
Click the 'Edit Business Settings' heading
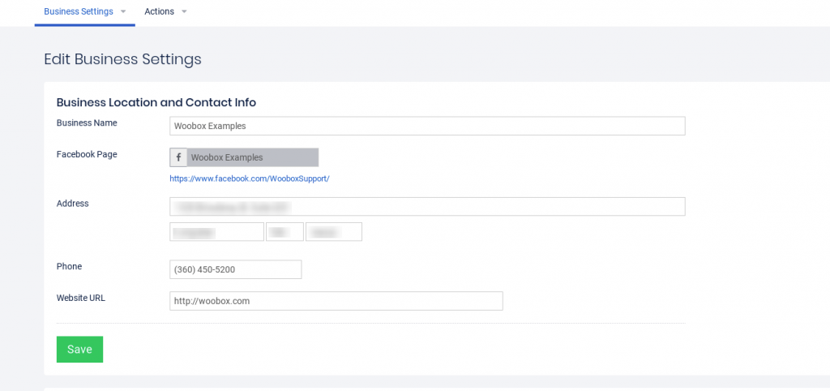[122, 59]
